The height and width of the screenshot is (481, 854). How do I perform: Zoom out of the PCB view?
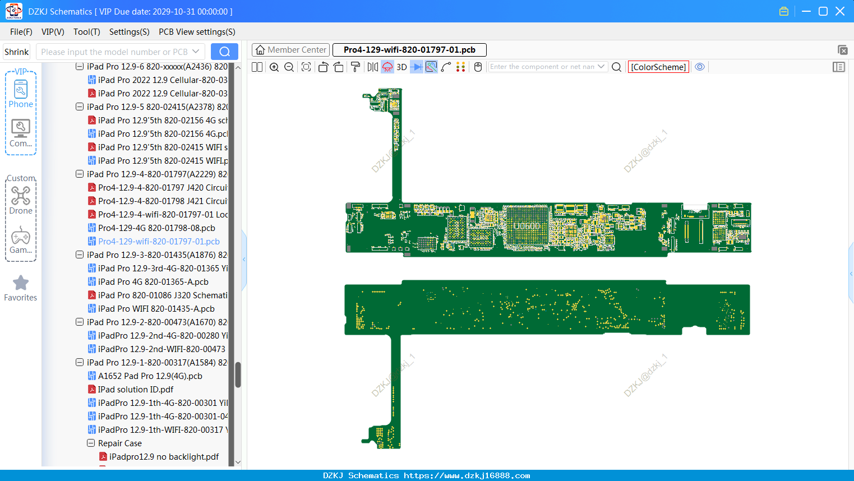289,67
